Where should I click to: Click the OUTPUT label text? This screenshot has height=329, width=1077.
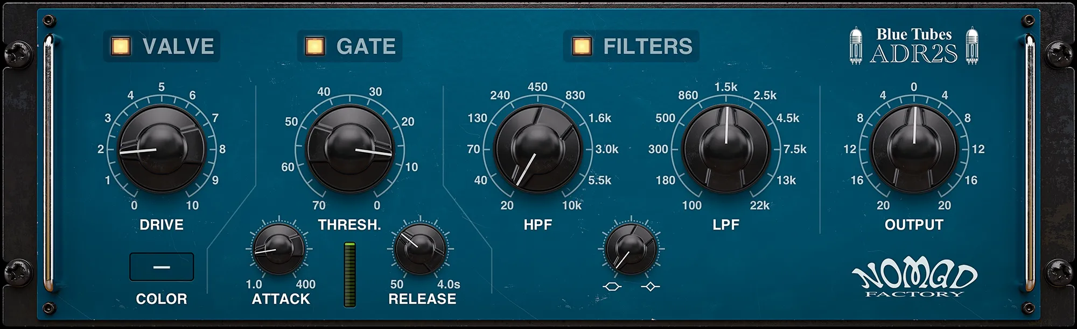tap(914, 225)
